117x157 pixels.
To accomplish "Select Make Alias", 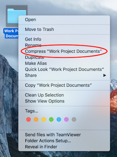I will click(64, 63).
